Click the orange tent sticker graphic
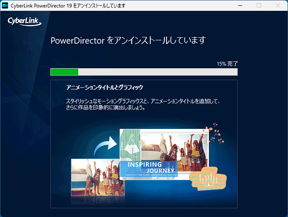Viewport: 288px width, 217px height. 208,179
